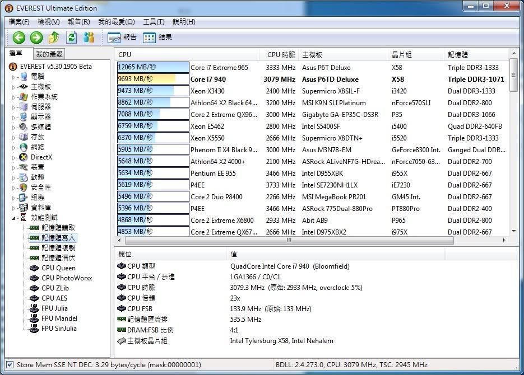Click the CPU Queen chip icon
This screenshot has height=375, width=524.
tap(34, 268)
